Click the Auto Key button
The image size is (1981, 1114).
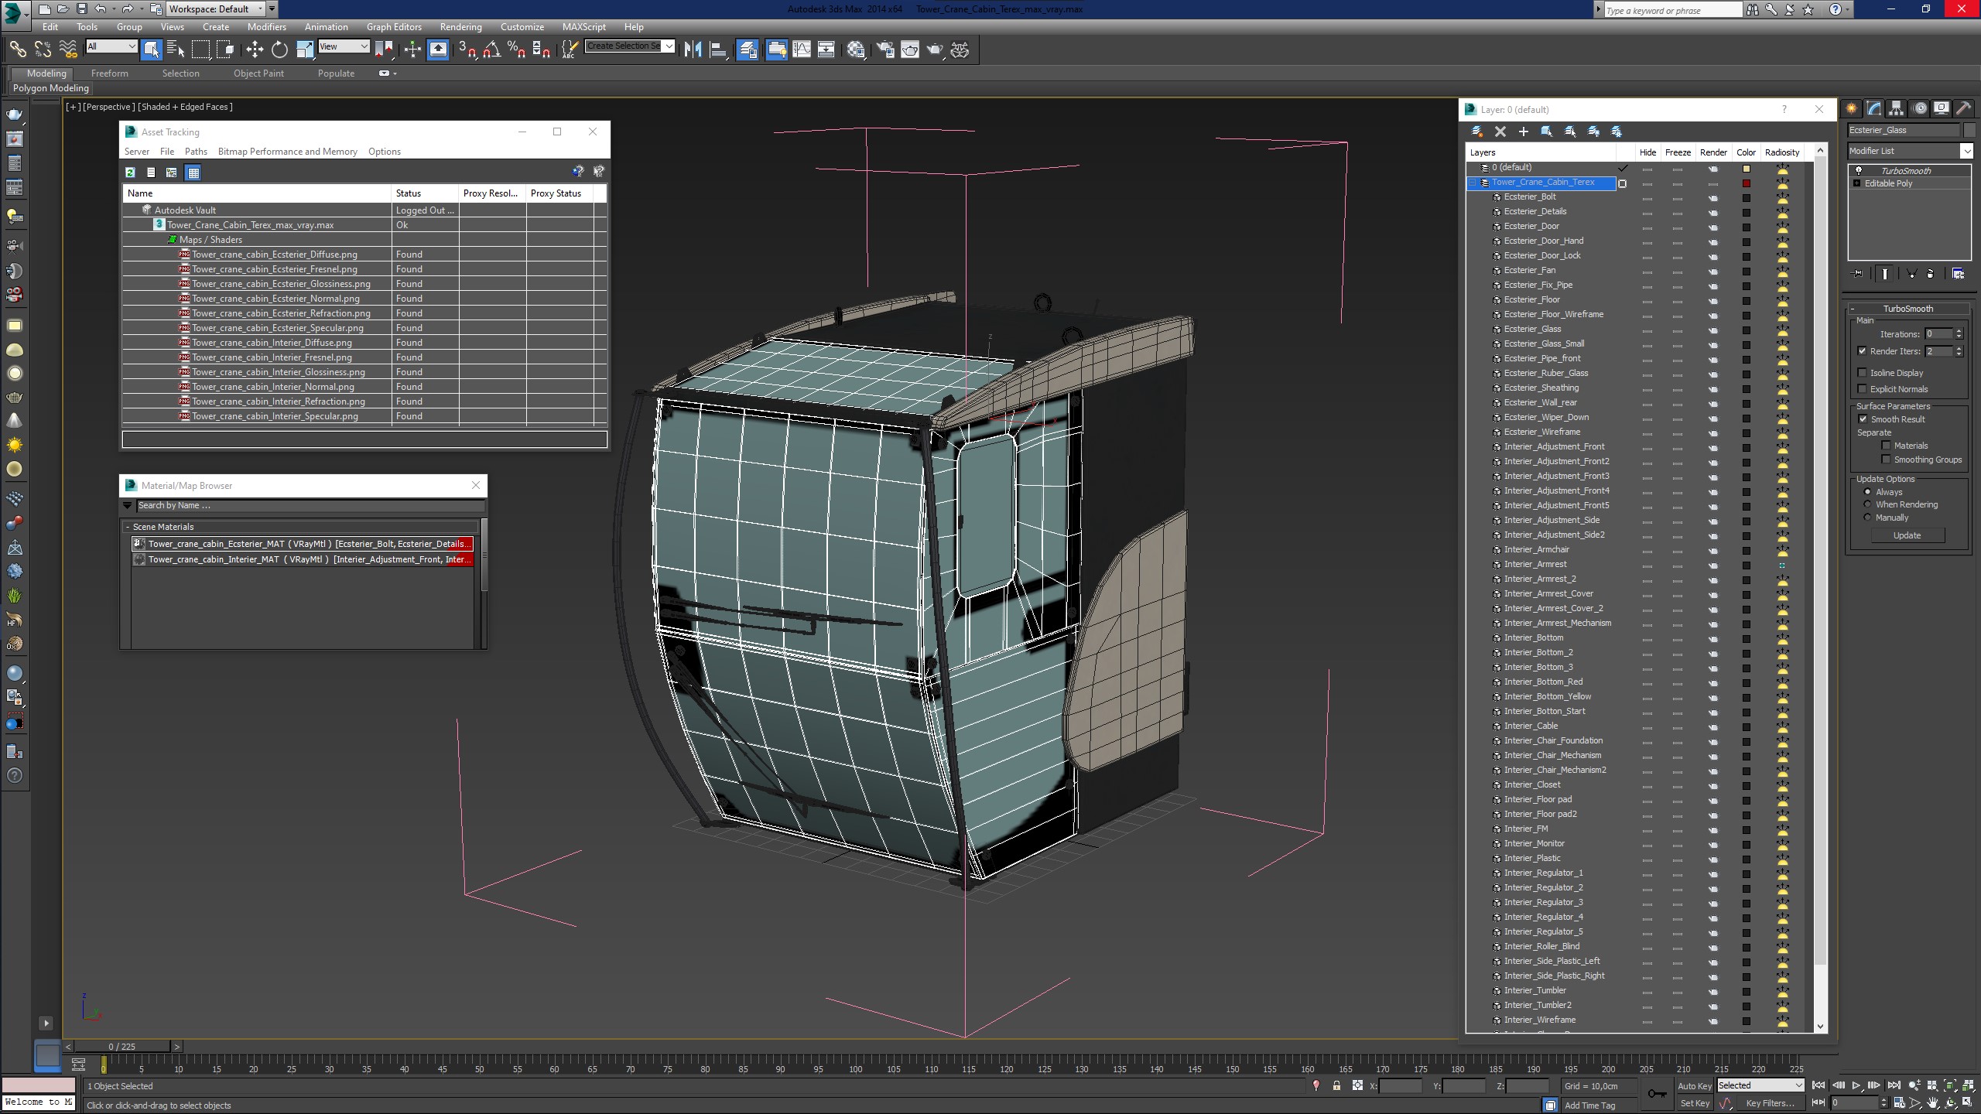click(x=1694, y=1086)
